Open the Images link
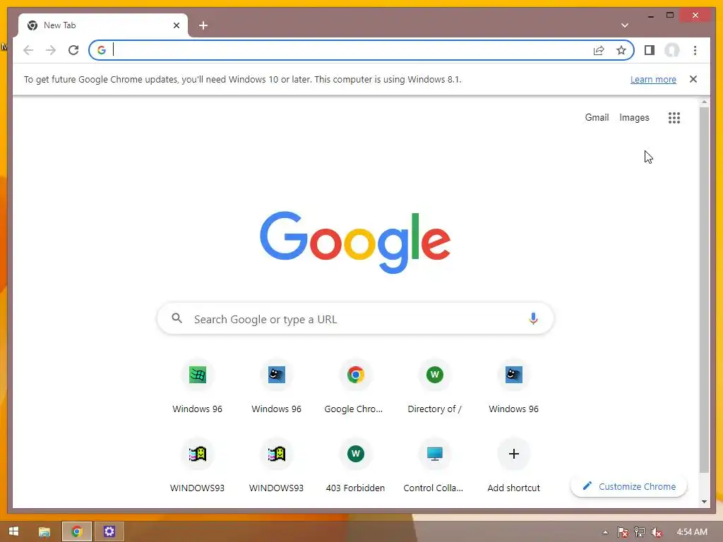This screenshot has width=723, height=542. click(x=634, y=118)
